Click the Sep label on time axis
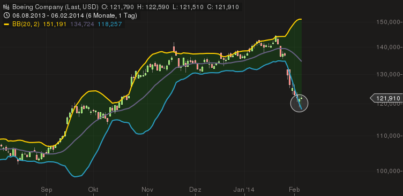This screenshot has width=403, height=196. [47, 190]
